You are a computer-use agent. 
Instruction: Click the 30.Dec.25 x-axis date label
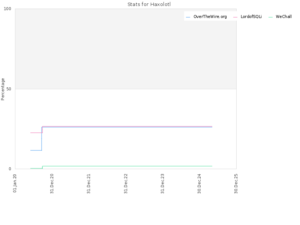point(236,184)
